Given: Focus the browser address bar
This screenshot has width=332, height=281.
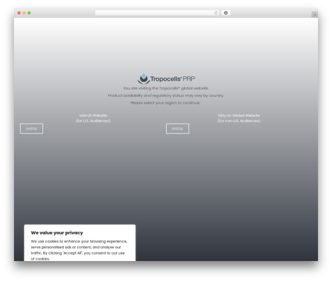Looking at the screenshot, I should tap(157, 13).
